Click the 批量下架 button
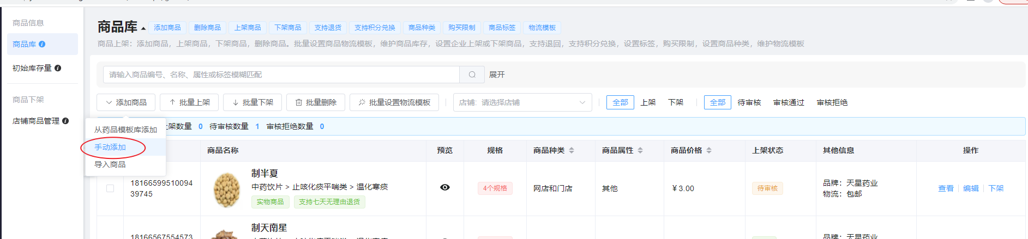The image size is (1028, 239). (253, 102)
